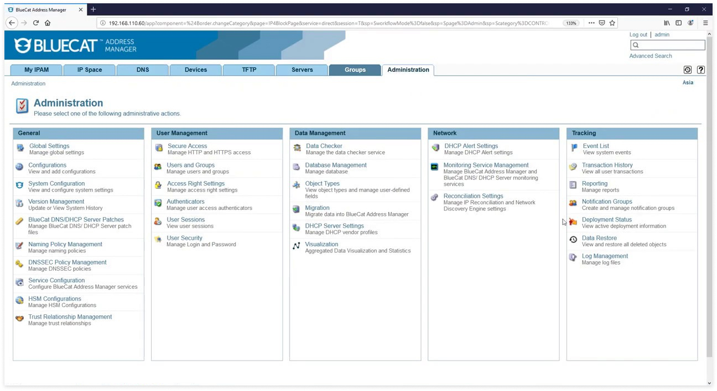Click the Visualization graph icon
This screenshot has width=717, height=391.
tap(297, 246)
